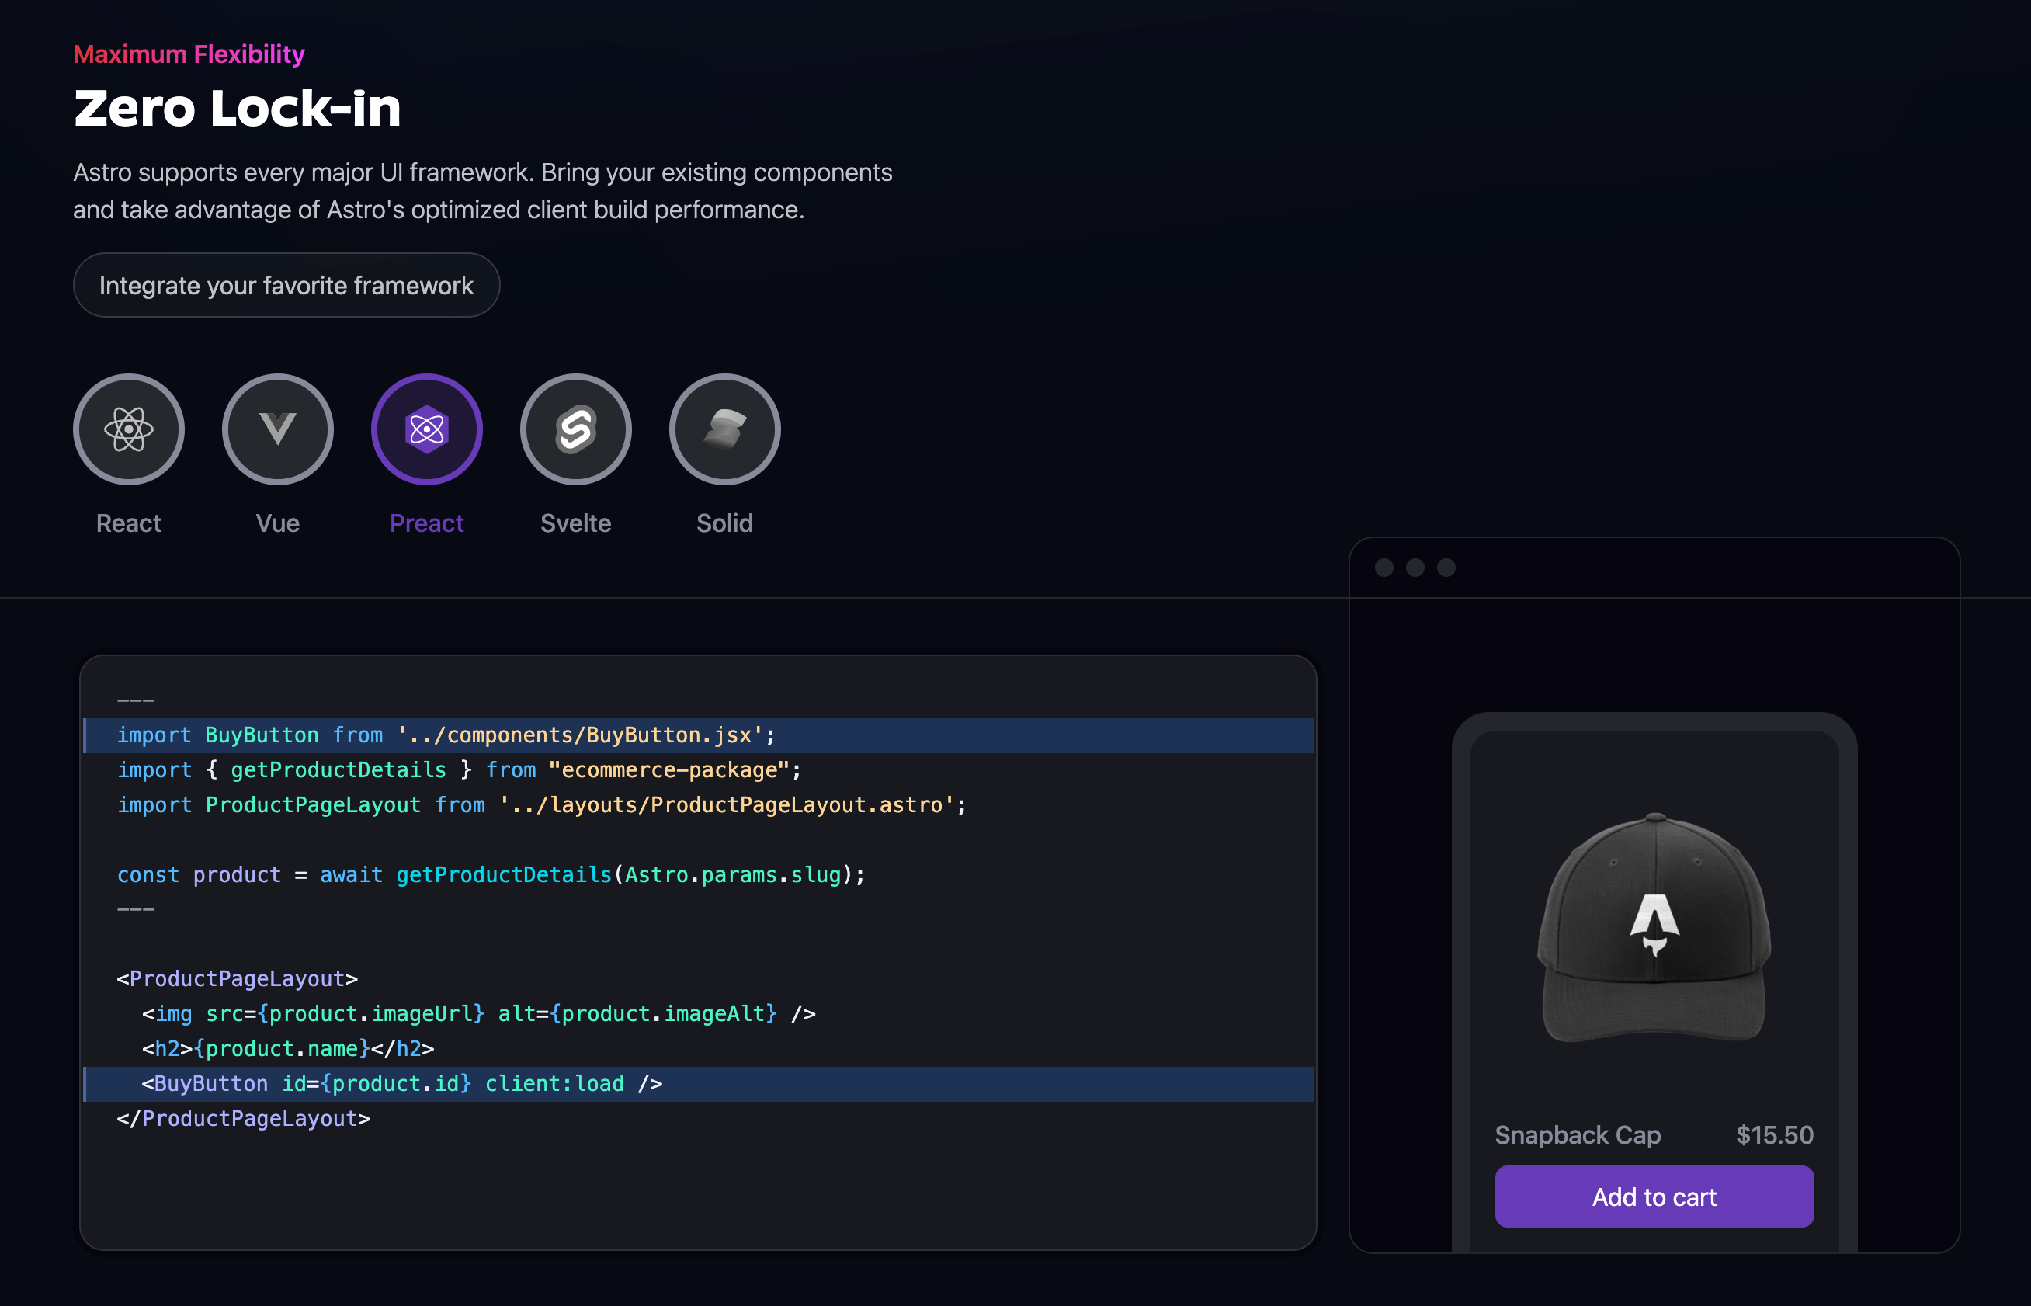
Task: Click the highlighted BuyButton import line
Action: pos(445,735)
